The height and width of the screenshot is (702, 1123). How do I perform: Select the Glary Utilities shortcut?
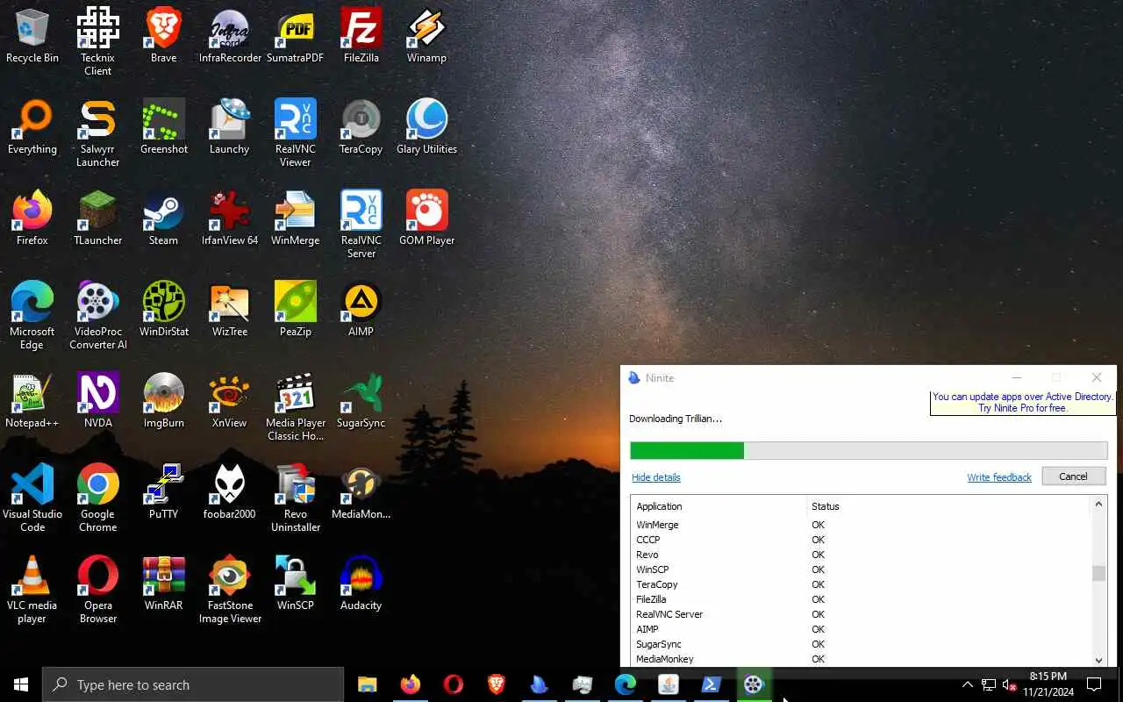(x=427, y=128)
